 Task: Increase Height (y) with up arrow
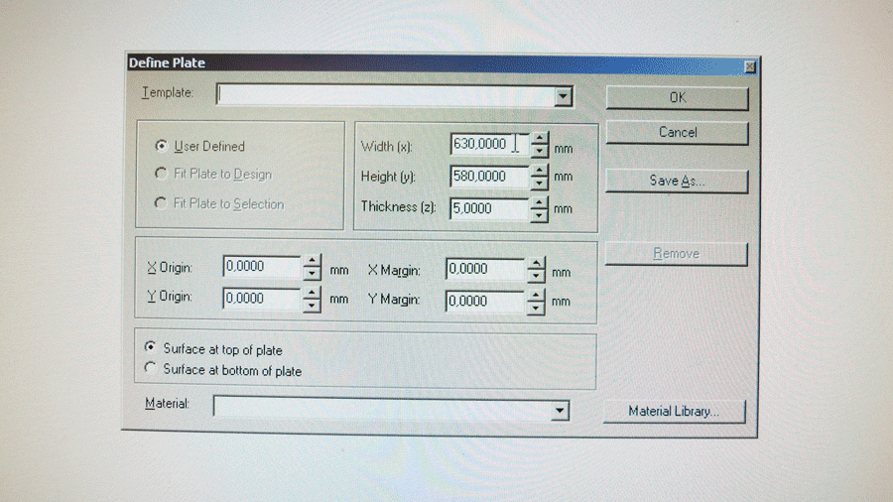click(539, 171)
